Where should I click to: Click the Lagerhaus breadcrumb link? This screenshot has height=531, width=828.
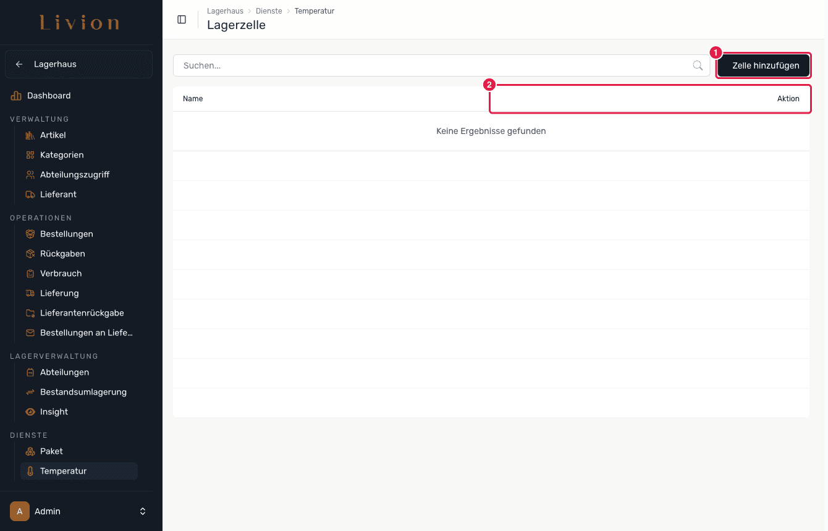click(x=225, y=11)
